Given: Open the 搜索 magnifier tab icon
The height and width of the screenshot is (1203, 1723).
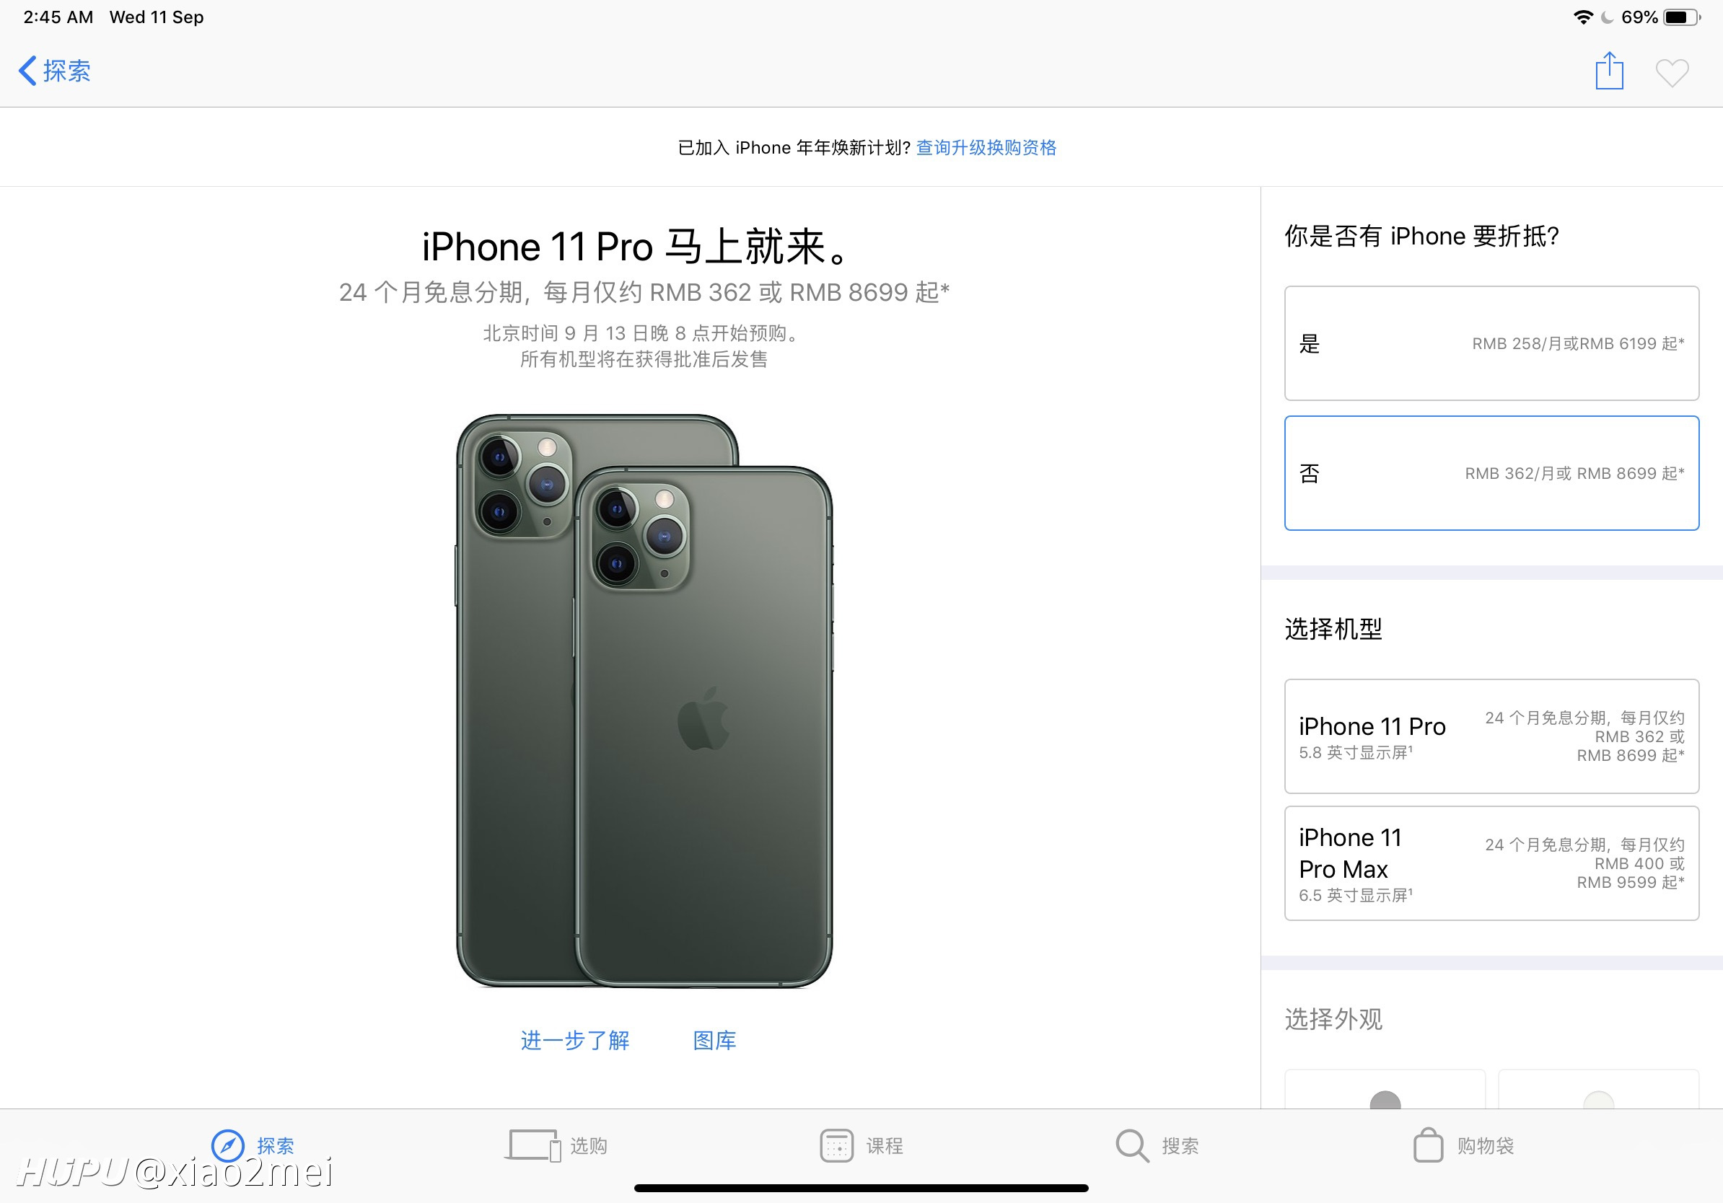Looking at the screenshot, I should [1131, 1145].
